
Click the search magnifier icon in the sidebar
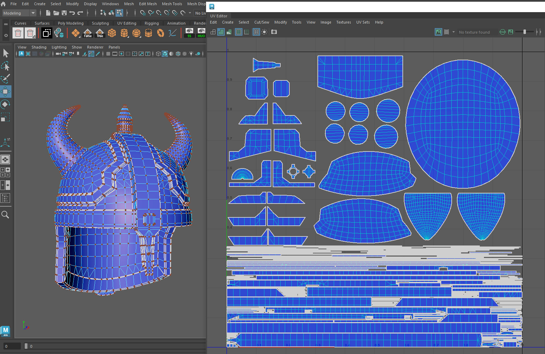point(5,215)
